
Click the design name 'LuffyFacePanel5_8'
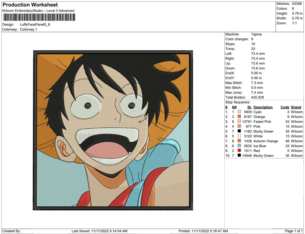pyautogui.click(x=35, y=25)
